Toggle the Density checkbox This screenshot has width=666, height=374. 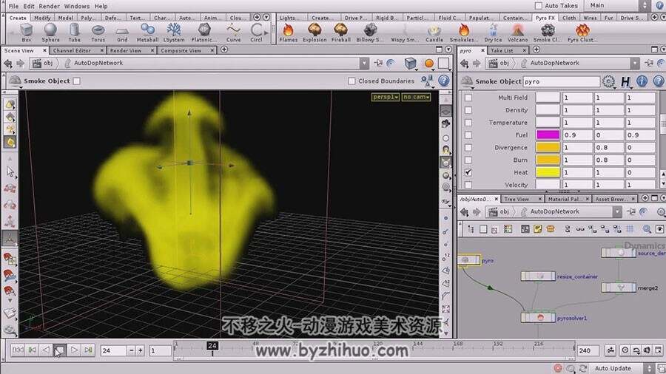[468, 110]
